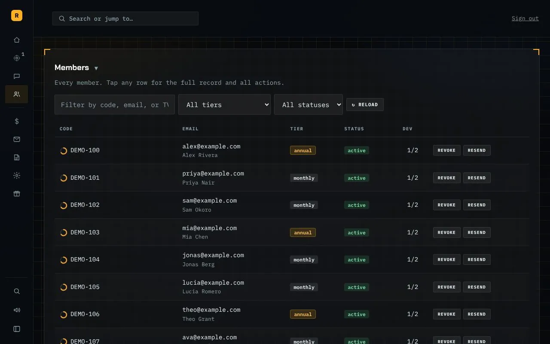Select the code DEMO-101

tap(85, 178)
